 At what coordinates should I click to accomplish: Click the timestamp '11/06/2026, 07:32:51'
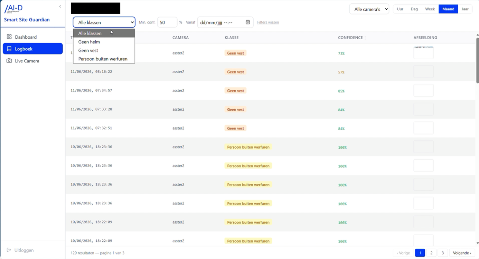tap(91, 128)
